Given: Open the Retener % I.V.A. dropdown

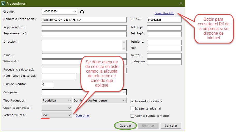Looking at the screenshot, I should [x=69, y=115].
